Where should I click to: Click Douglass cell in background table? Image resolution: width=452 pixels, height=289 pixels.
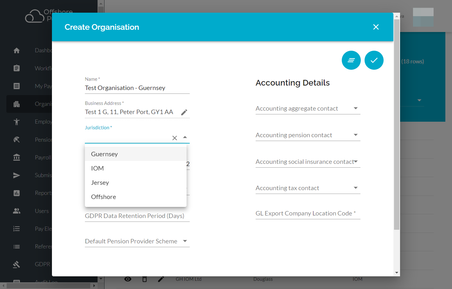[263, 279]
